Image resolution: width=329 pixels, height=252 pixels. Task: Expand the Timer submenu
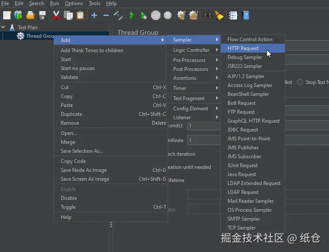(x=193, y=88)
